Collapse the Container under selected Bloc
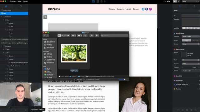The width and height of the screenshot is (200, 112). pyautogui.click(x=2, y=16)
